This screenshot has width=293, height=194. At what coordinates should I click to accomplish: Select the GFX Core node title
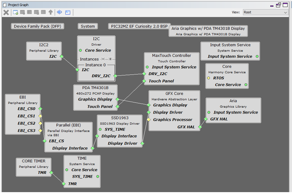click(174, 93)
